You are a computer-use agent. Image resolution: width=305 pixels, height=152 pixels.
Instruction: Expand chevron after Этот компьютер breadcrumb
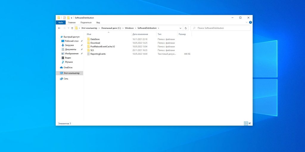(99, 28)
